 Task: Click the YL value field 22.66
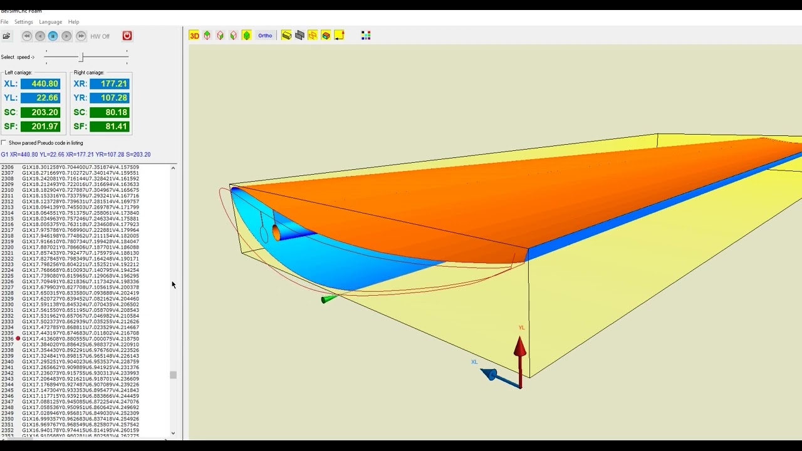point(41,98)
